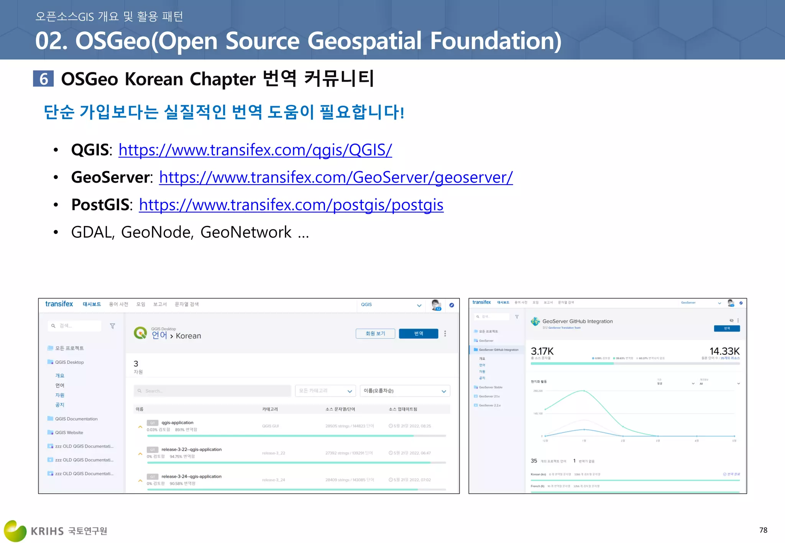The image size is (785, 543).
Task: Click the QT badge on qgis-application row
Action: pyautogui.click(x=153, y=423)
